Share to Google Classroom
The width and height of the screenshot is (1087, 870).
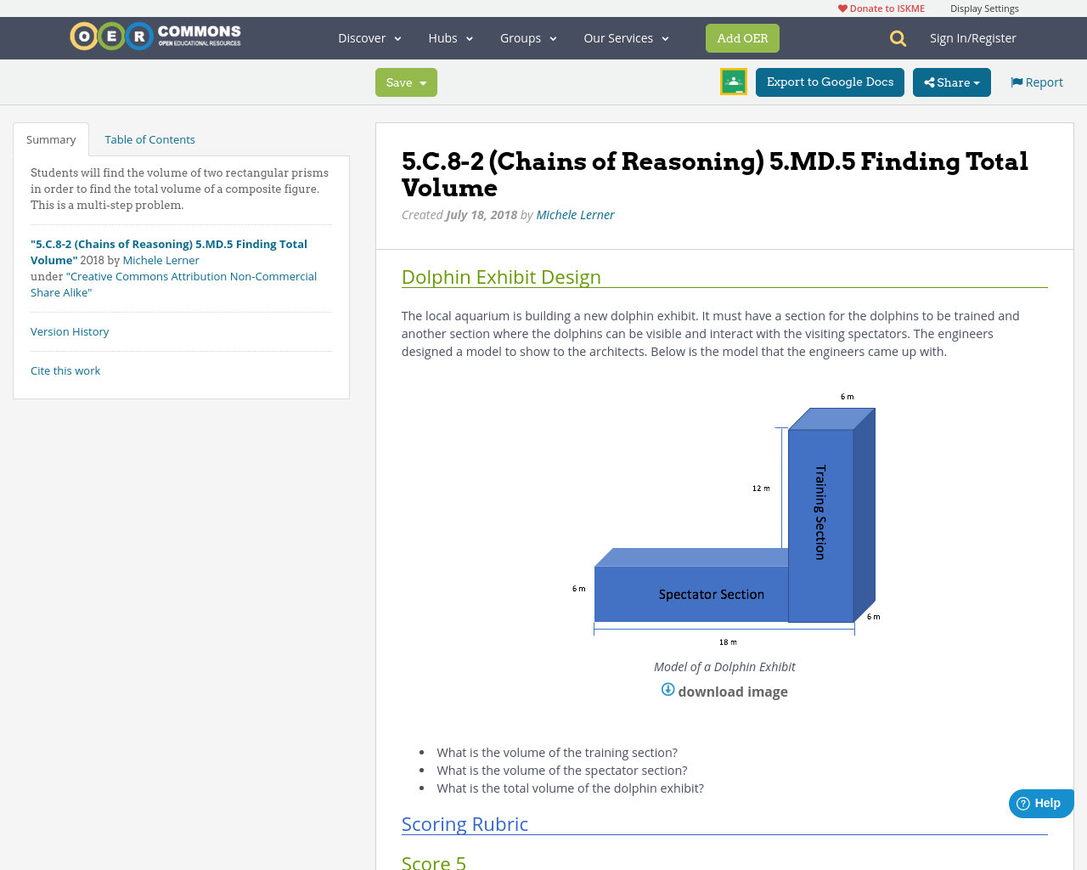(x=732, y=82)
